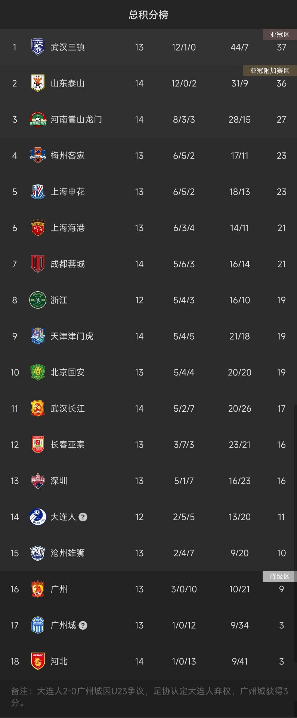The height and width of the screenshot is (718, 297).
Task: Tap the 上海海港 red crest icon
Action: click(38, 228)
